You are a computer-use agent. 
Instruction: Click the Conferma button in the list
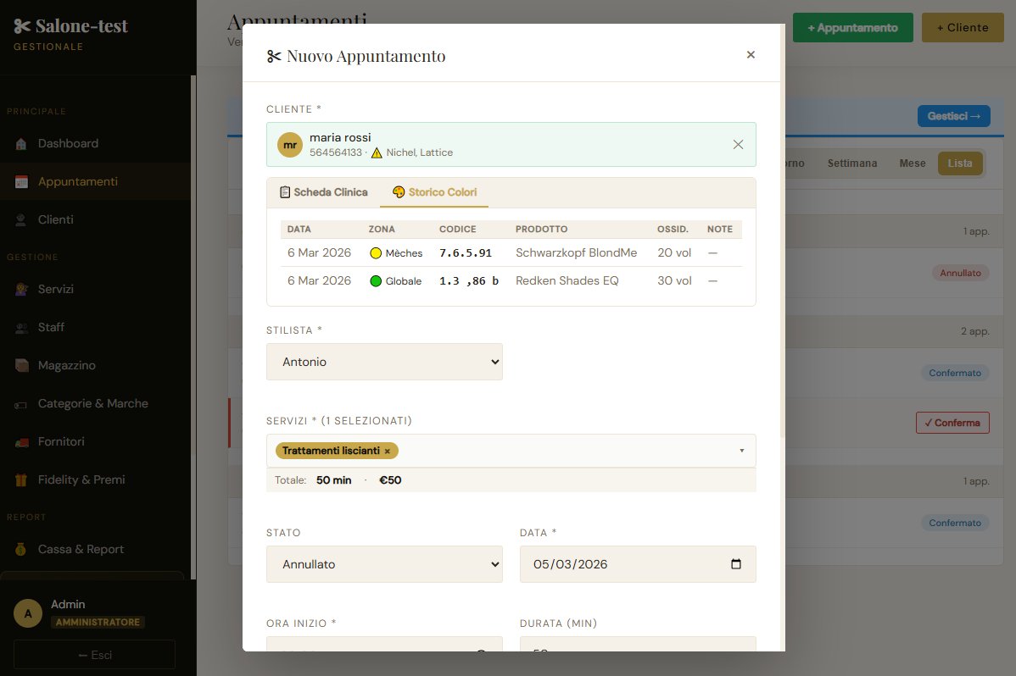coord(952,423)
